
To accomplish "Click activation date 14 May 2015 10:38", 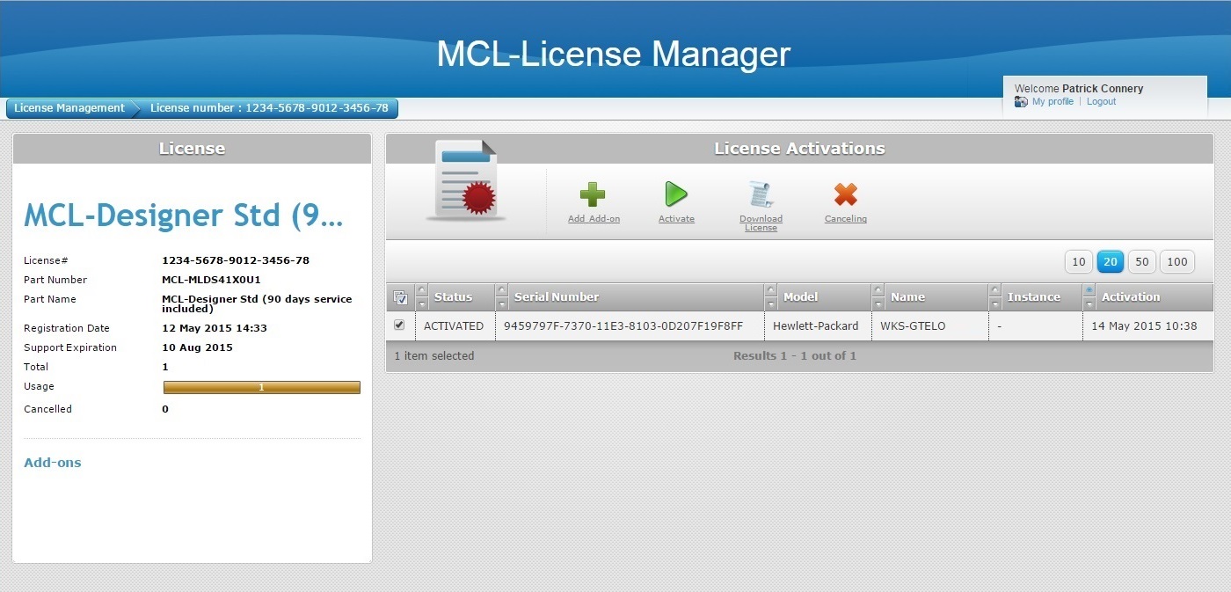I will (1144, 326).
